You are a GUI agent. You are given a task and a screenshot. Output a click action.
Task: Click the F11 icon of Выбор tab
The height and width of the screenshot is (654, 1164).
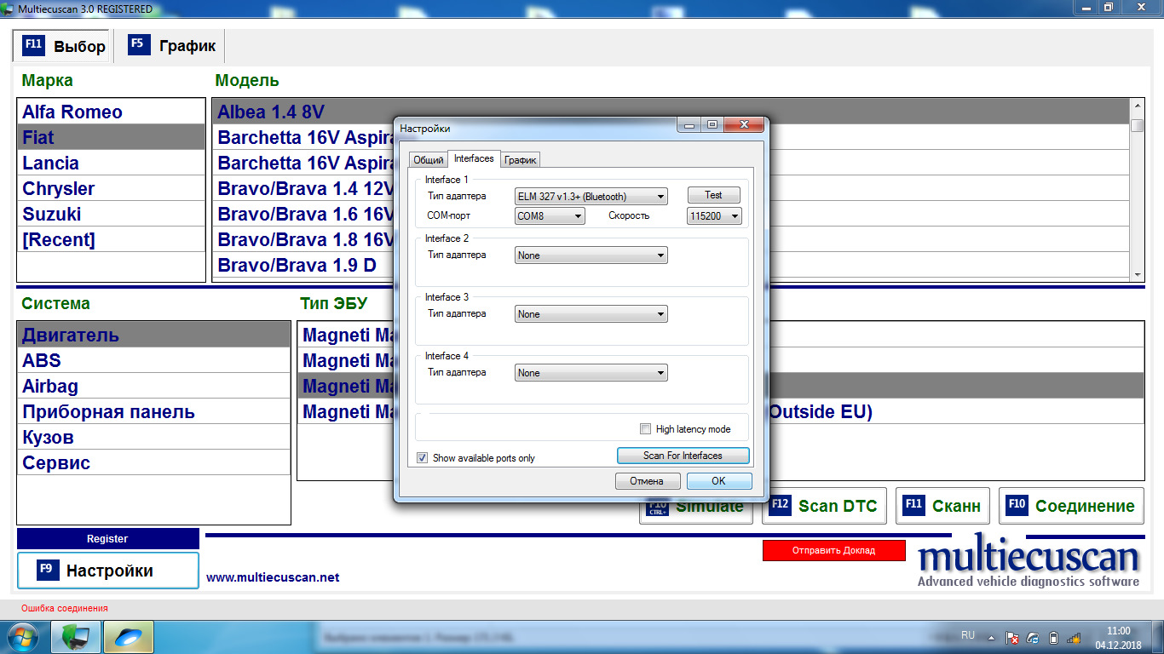point(33,45)
